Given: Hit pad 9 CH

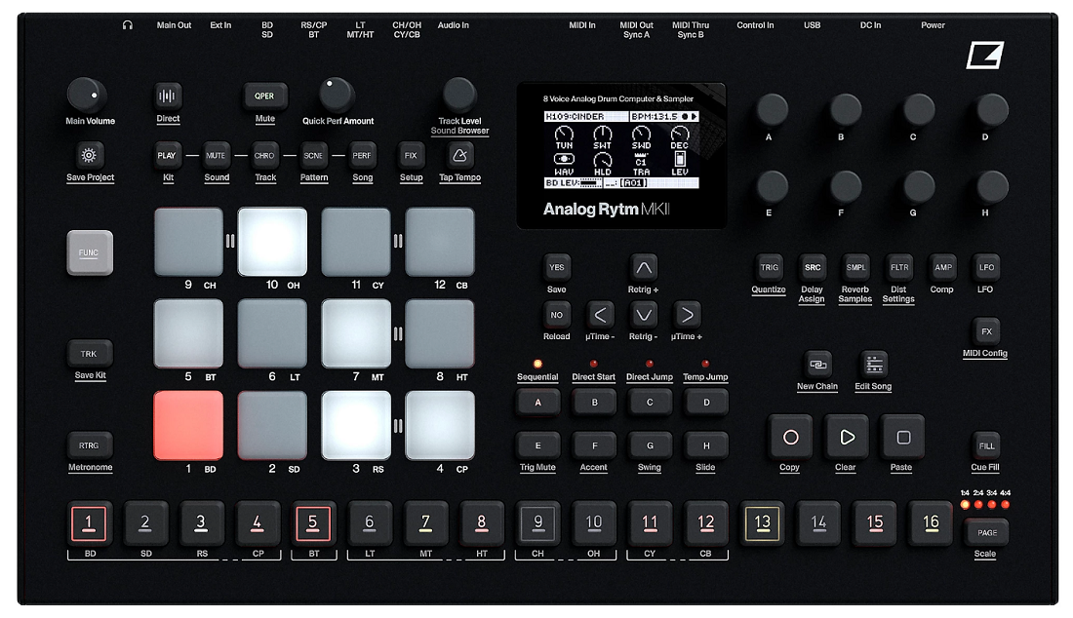Looking at the screenshot, I should 188,242.
